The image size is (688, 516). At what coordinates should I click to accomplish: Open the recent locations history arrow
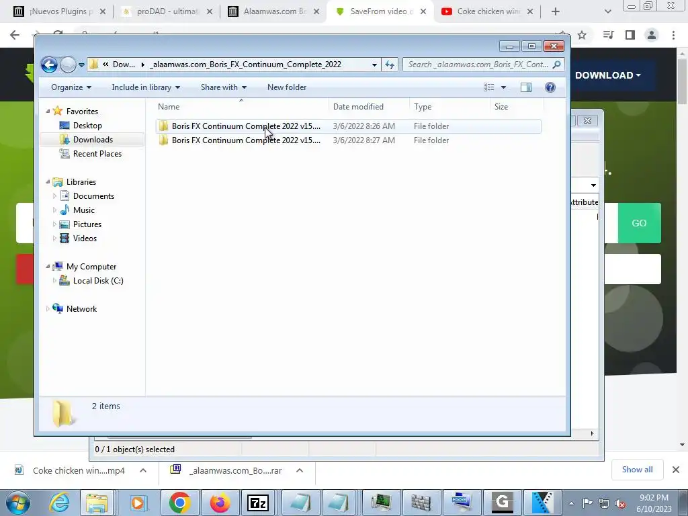tap(81, 65)
